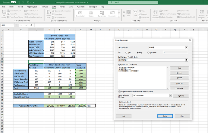Select the Max radio button
The image size is (208, 133).
click(126, 53)
